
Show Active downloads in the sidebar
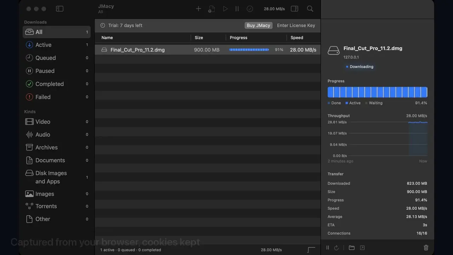[x=57, y=45]
